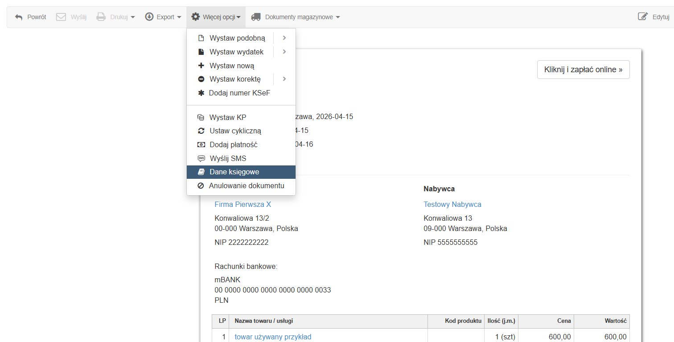Click the seller address Konwaliowa 13/2
The width and height of the screenshot is (674, 342).
[x=242, y=218]
